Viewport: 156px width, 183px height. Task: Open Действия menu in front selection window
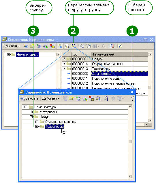pos(51,98)
